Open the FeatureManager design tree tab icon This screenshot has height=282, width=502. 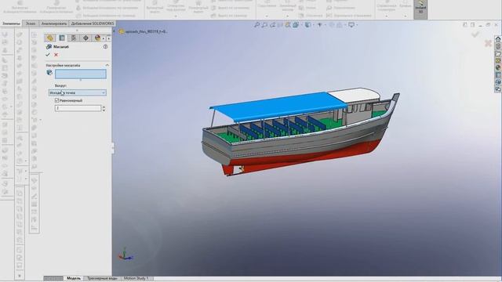[49, 38]
